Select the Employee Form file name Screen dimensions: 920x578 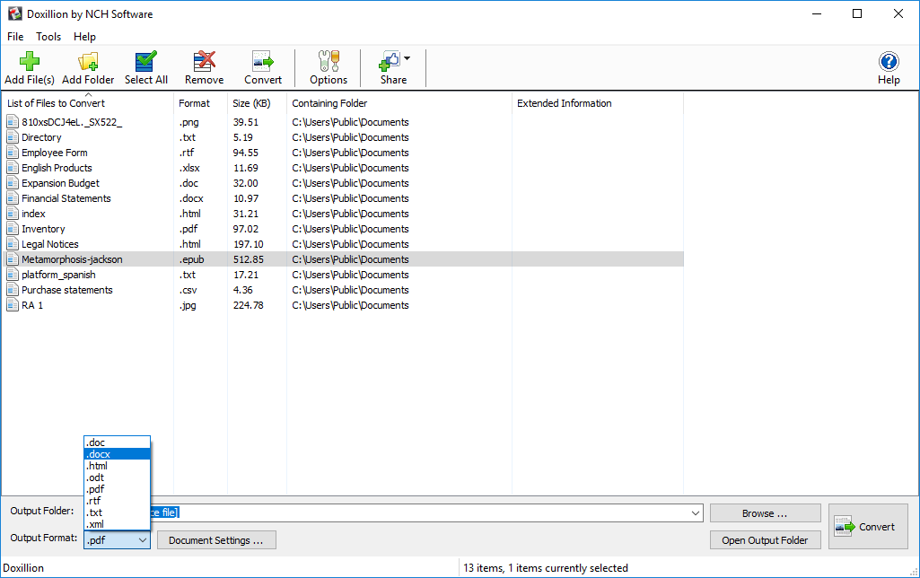point(55,153)
